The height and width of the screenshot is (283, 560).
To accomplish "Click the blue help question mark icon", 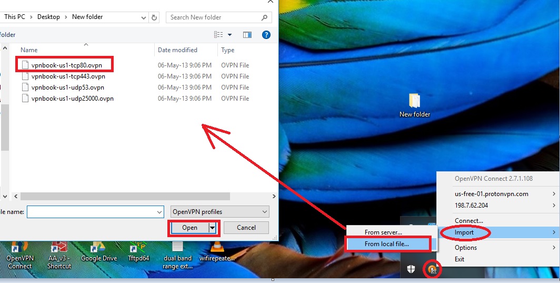I will pyautogui.click(x=266, y=35).
